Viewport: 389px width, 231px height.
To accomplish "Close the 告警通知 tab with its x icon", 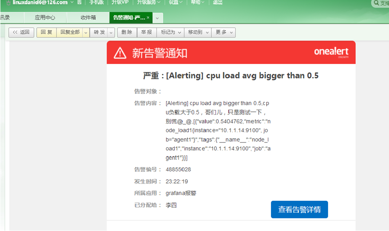I will [148, 17].
